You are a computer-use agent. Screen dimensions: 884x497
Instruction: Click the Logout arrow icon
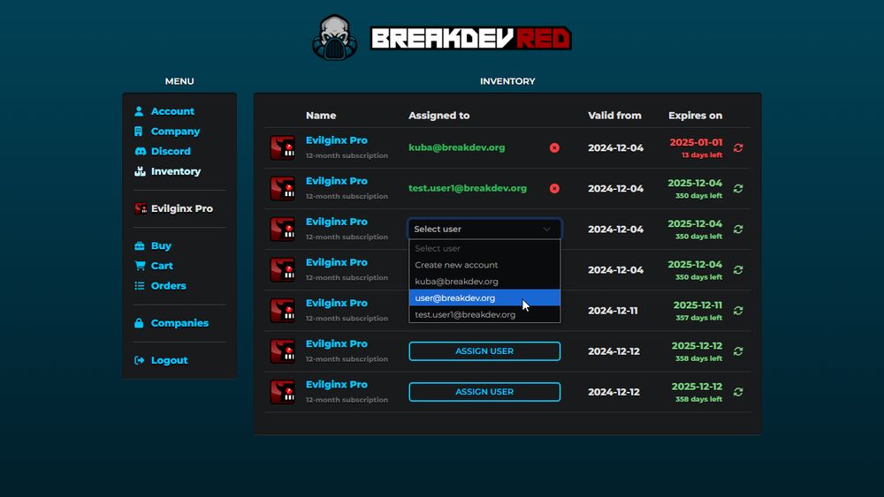(x=140, y=360)
